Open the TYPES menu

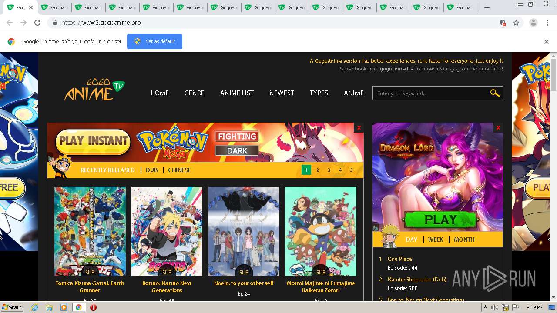(x=319, y=93)
